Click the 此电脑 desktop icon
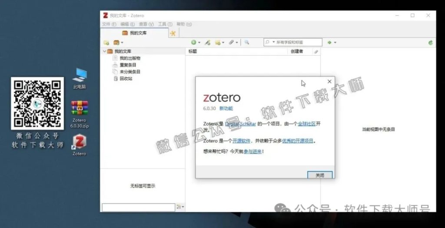The image size is (445, 228). click(80, 79)
